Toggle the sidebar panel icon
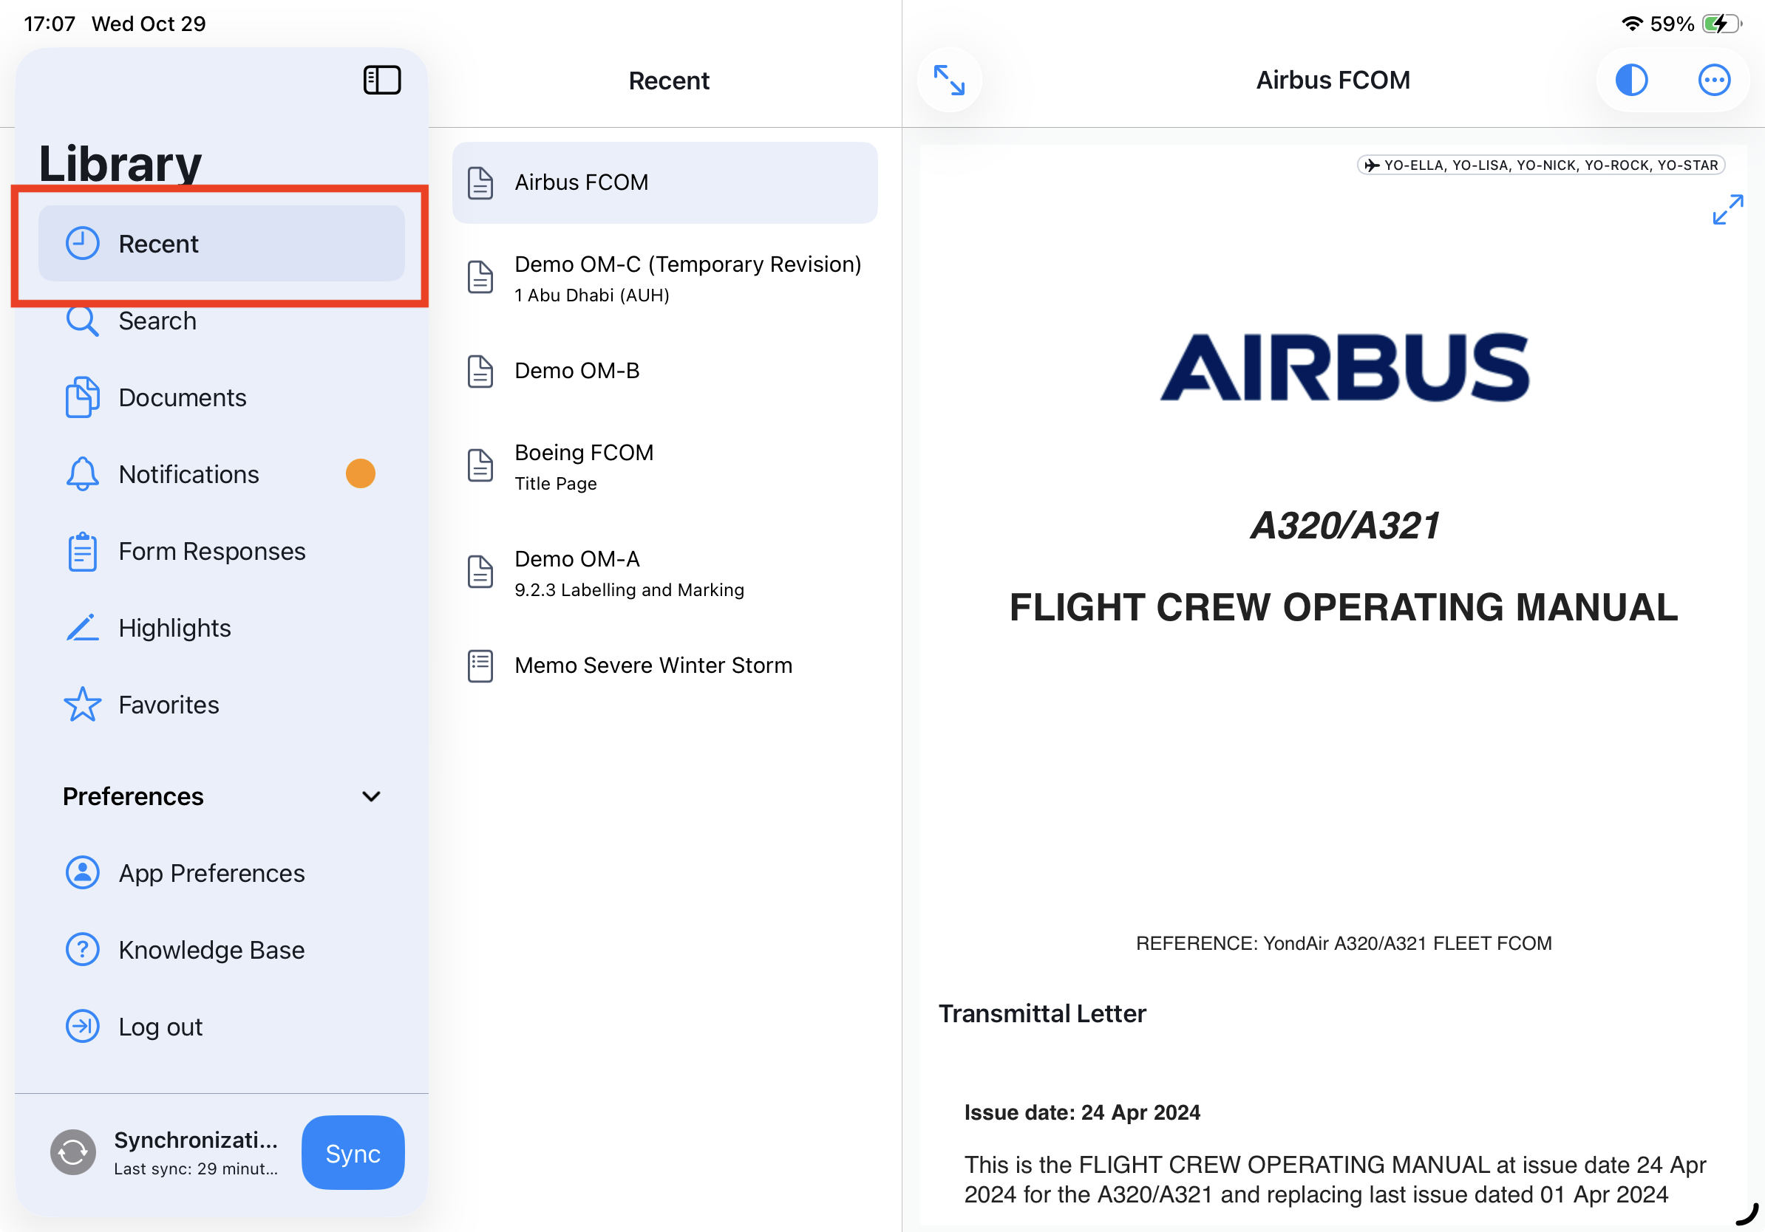The width and height of the screenshot is (1765, 1232). (381, 80)
